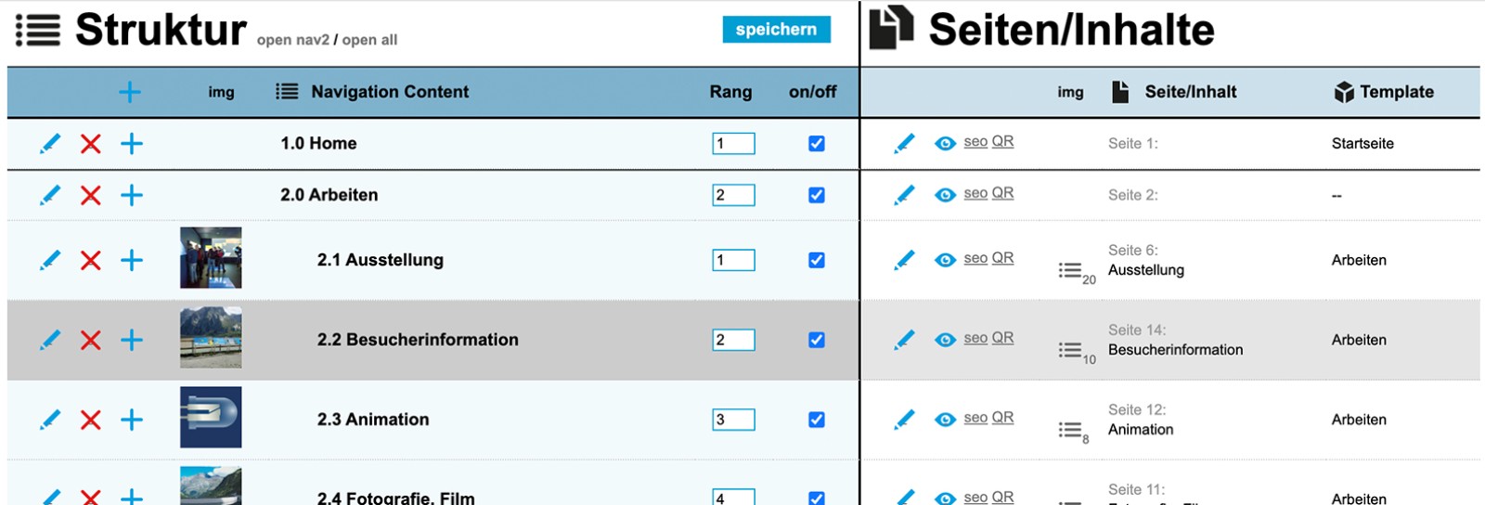Screen dimensions: 1485x505
Task: Click thumbnail image of 2.3 Animation
Action: point(211,418)
